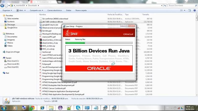Select file MVC_v1.vsd.zip
The image size is (198, 111).
[x=48, y=49]
